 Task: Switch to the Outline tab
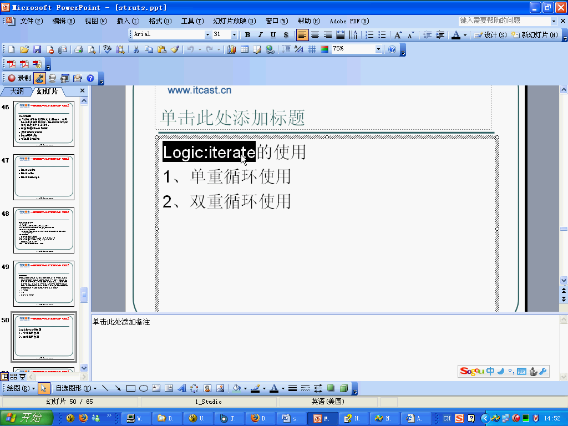coord(17,92)
